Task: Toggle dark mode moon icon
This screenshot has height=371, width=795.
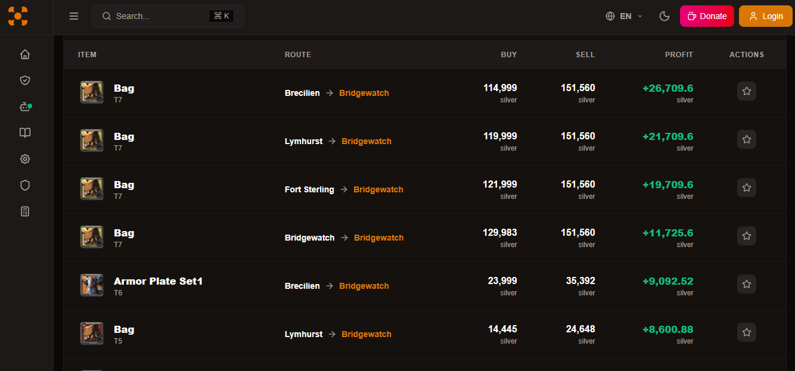Action: coord(664,16)
